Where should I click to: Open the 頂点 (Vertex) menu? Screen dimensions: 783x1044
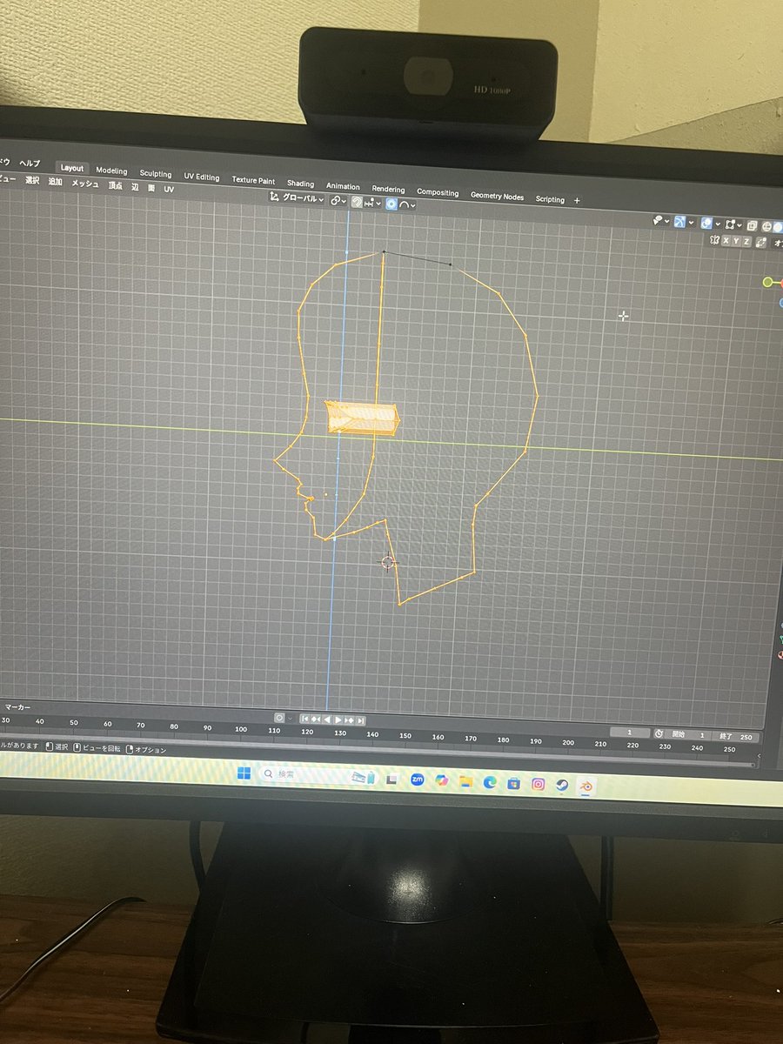coord(115,185)
